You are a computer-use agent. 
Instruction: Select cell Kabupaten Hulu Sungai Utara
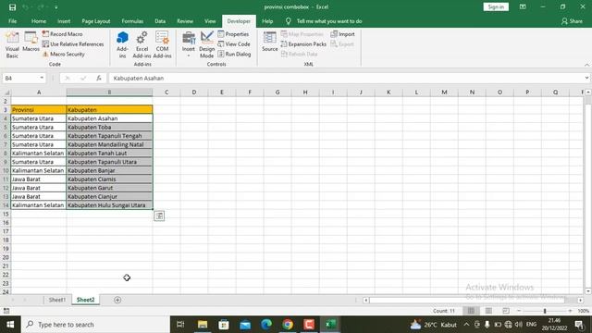click(x=109, y=205)
